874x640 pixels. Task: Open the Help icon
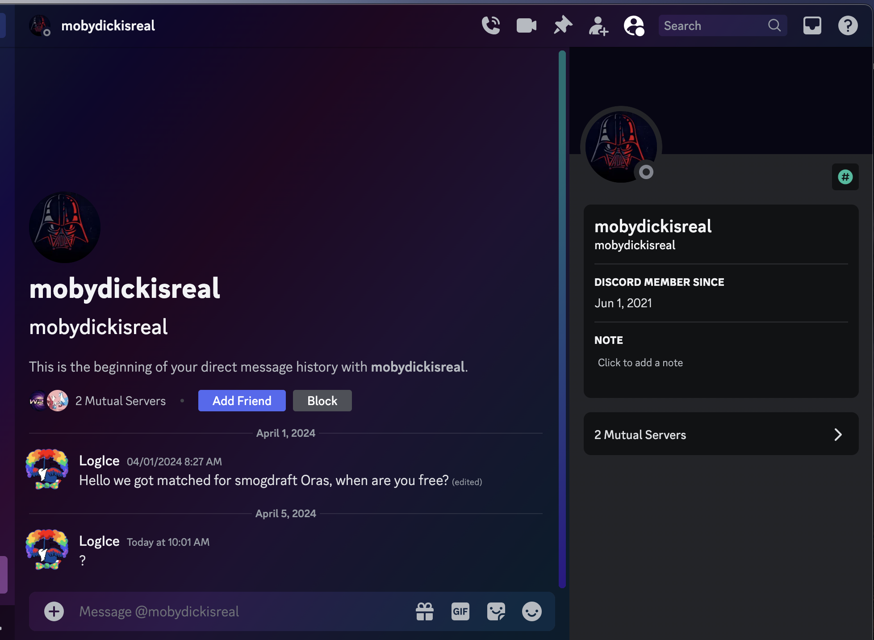click(848, 25)
